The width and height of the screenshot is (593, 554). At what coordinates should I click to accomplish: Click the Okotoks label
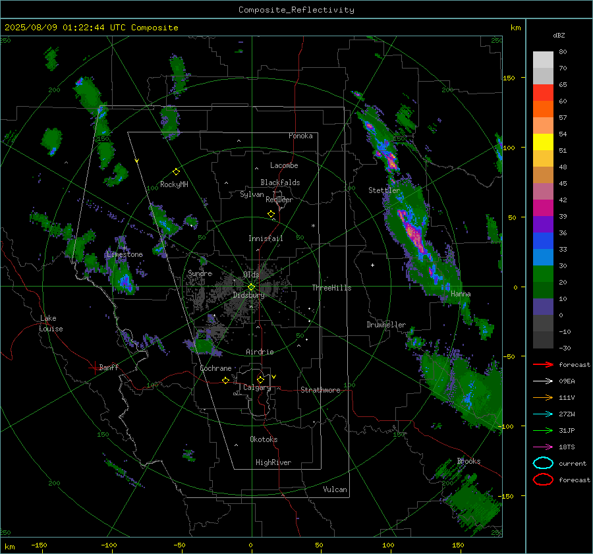(x=264, y=439)
